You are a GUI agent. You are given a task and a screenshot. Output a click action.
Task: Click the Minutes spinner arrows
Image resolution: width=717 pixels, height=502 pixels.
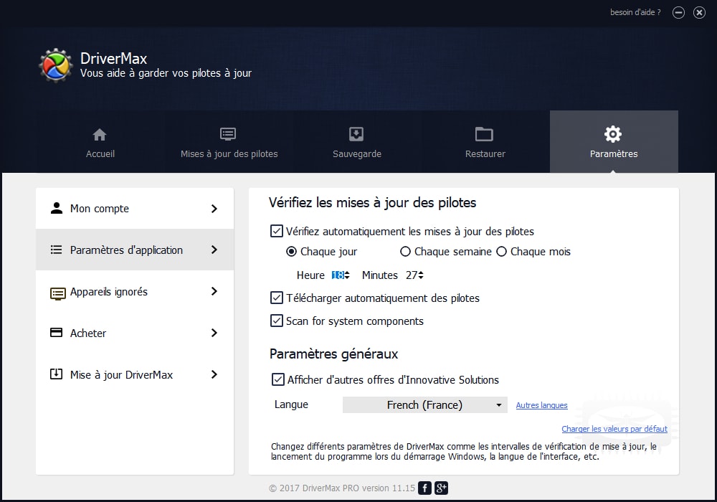421,275
